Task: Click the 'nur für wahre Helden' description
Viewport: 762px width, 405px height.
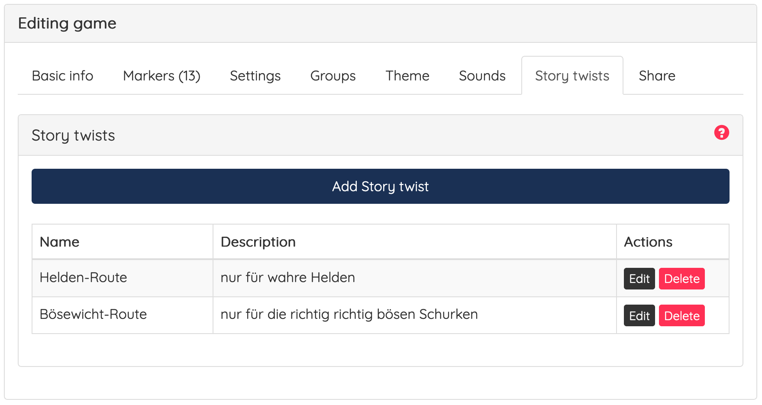Action: pyautogui.click(x=287, y=277)
